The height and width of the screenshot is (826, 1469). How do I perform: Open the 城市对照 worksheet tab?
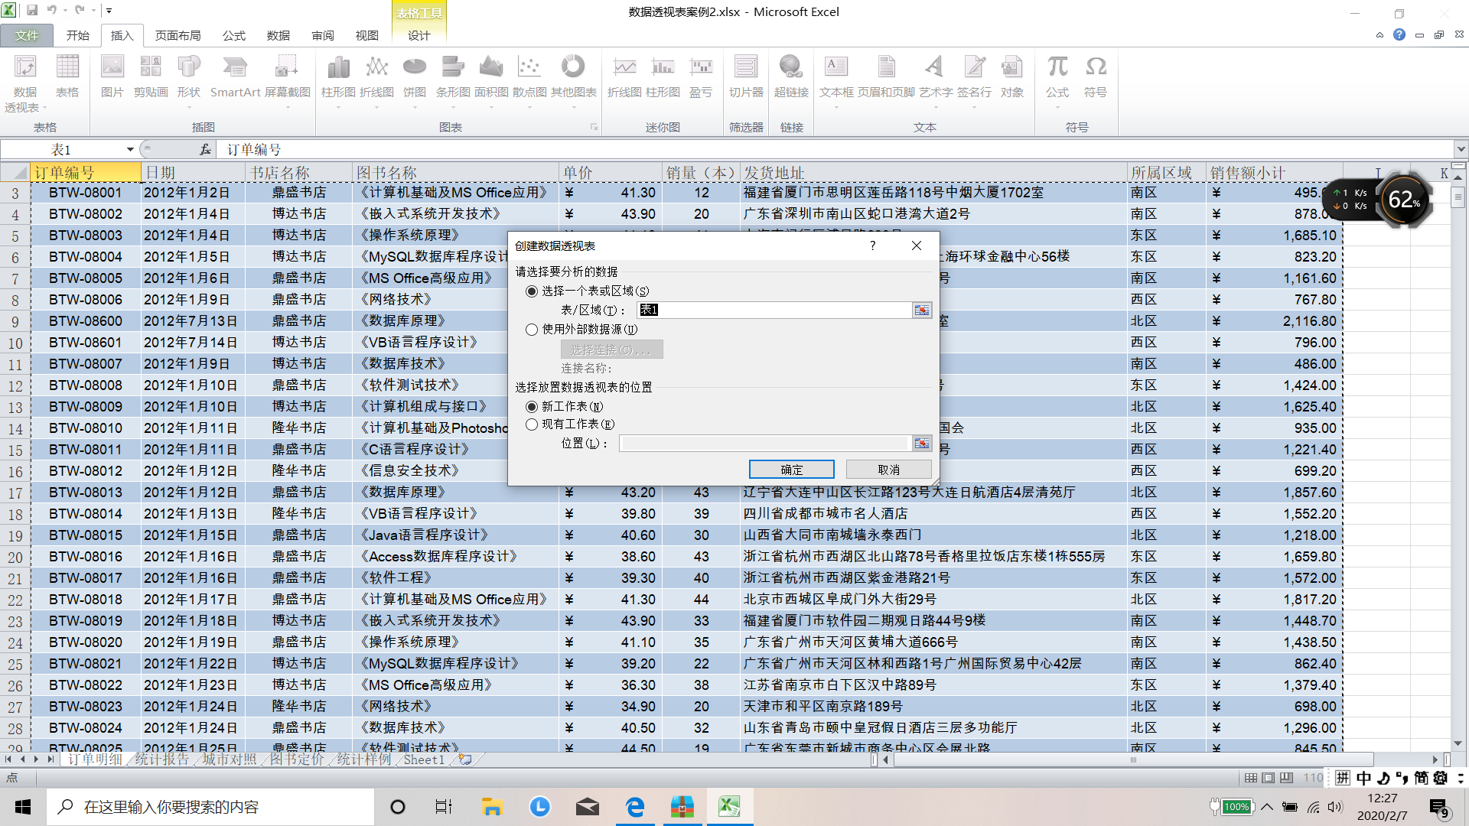[228, 759]
